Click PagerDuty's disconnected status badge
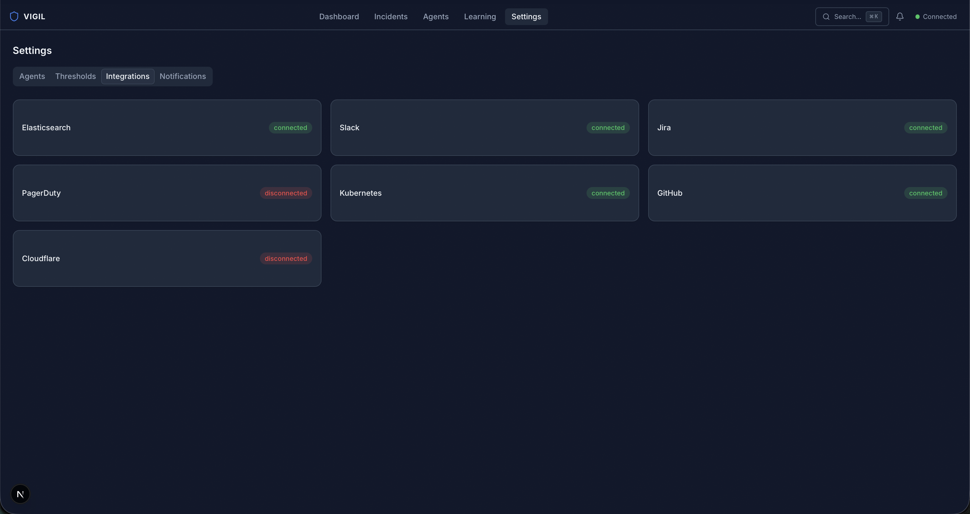Screen dimensions: 970x514 (x=286, y=193)
